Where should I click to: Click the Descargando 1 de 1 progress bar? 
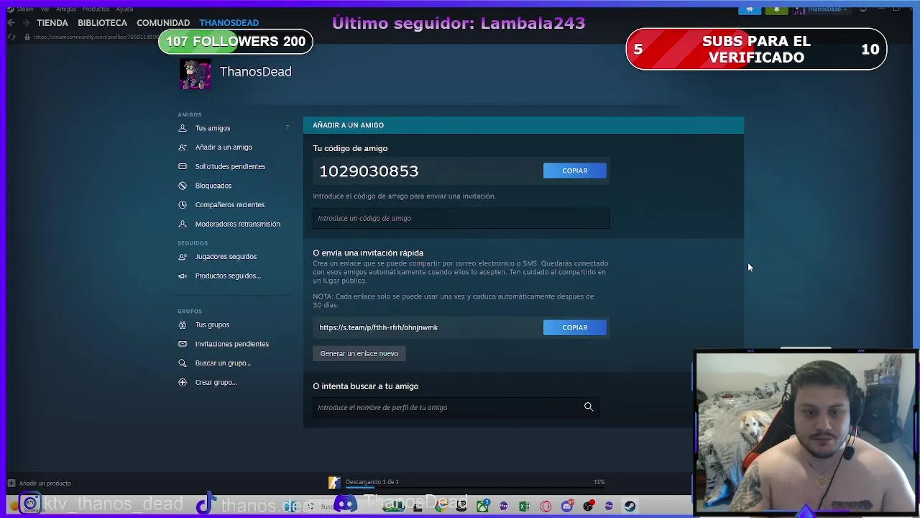click(474, 487)
